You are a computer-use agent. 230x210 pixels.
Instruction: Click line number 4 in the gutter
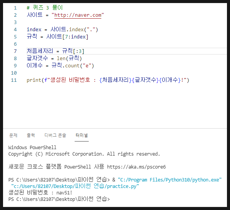(x=15, y=29)
